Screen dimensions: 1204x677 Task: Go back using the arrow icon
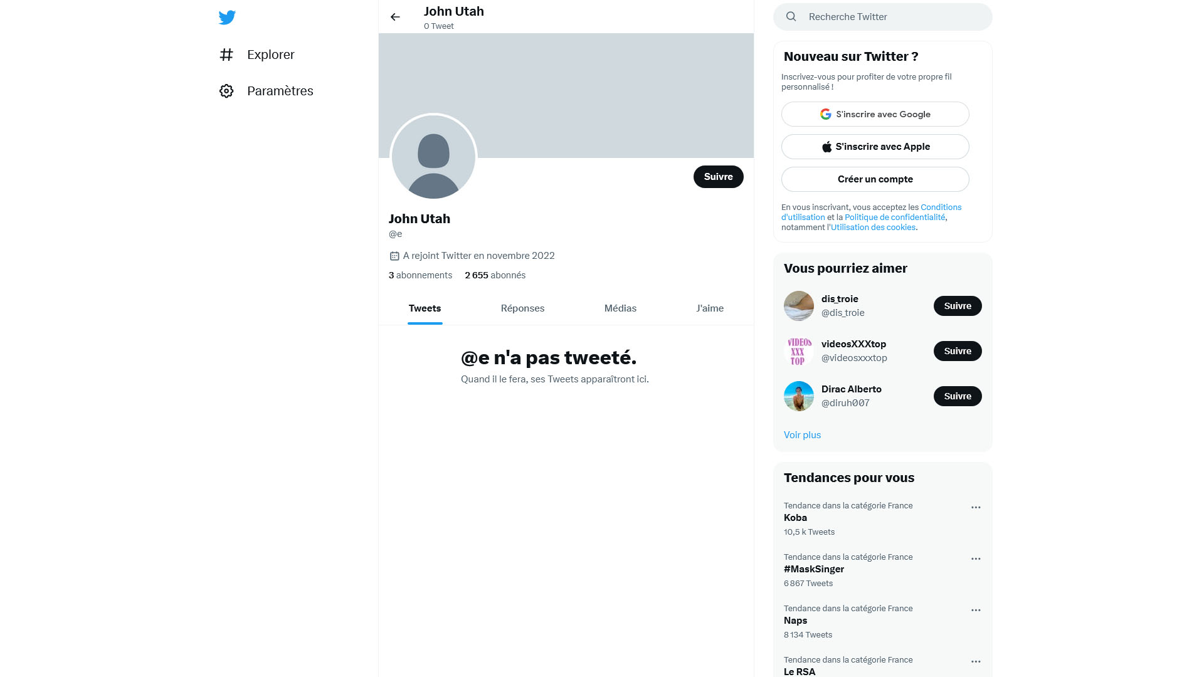tap(395, 17)
